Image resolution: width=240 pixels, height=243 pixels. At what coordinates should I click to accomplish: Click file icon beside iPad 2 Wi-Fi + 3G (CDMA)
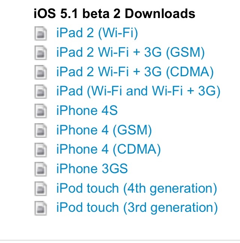point(40,73)
